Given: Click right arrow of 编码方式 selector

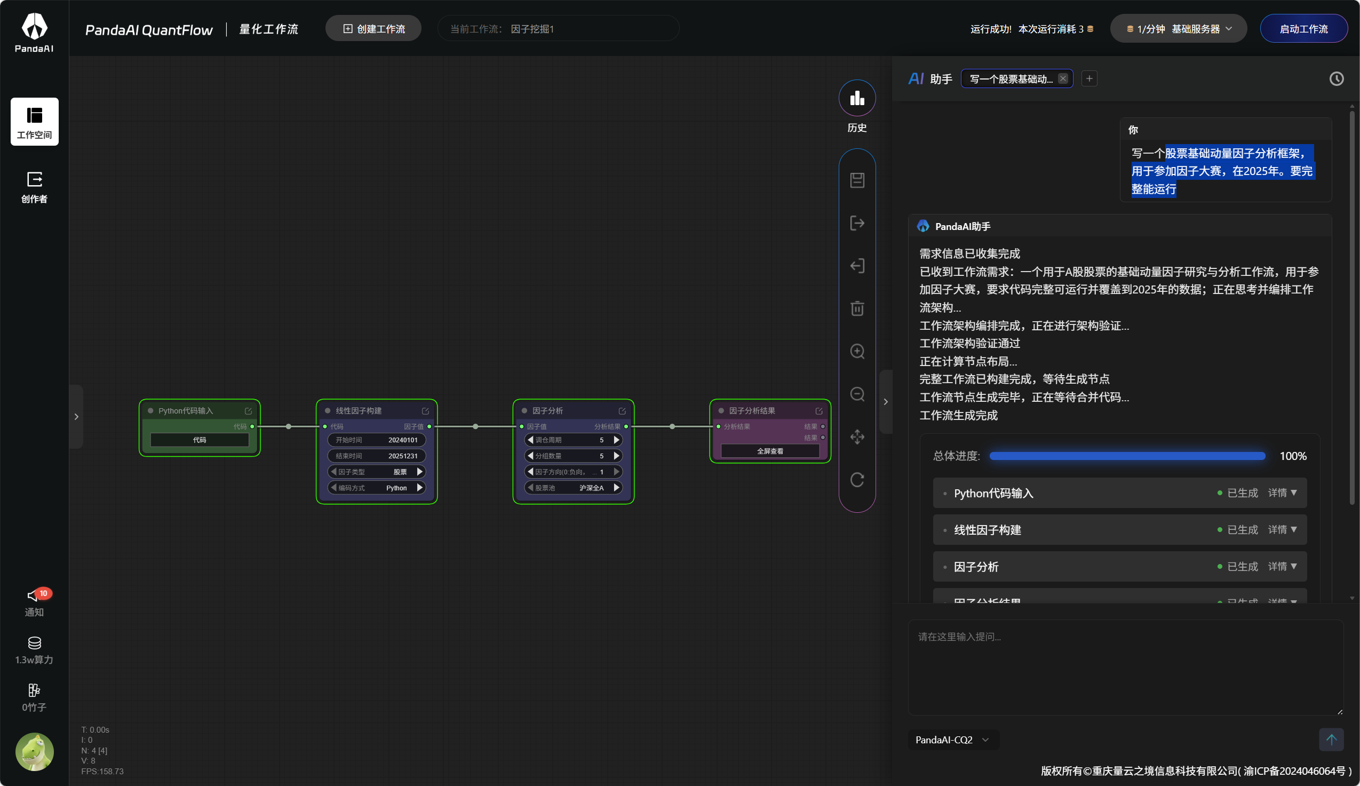Looking at the screenshot, I should pyautogui.click(x=420, y=488).
